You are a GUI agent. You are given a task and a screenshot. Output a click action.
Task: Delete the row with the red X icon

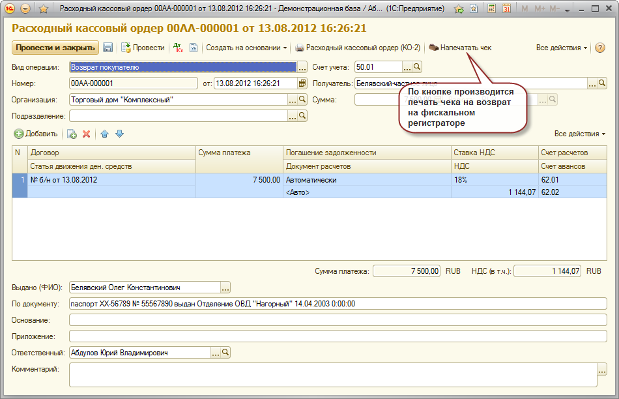click(x=86, y=134)
